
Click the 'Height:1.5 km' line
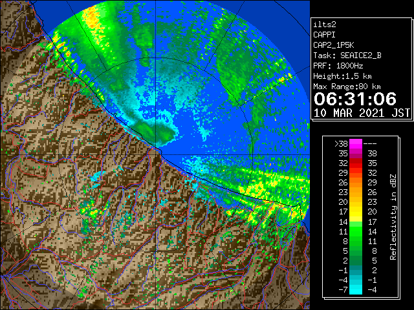click(342, 76)
